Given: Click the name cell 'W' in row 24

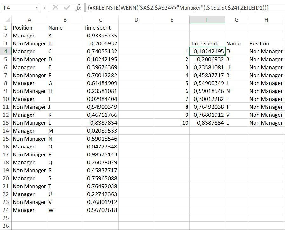Looking at the screenshot, I should (x=65, y=210).
